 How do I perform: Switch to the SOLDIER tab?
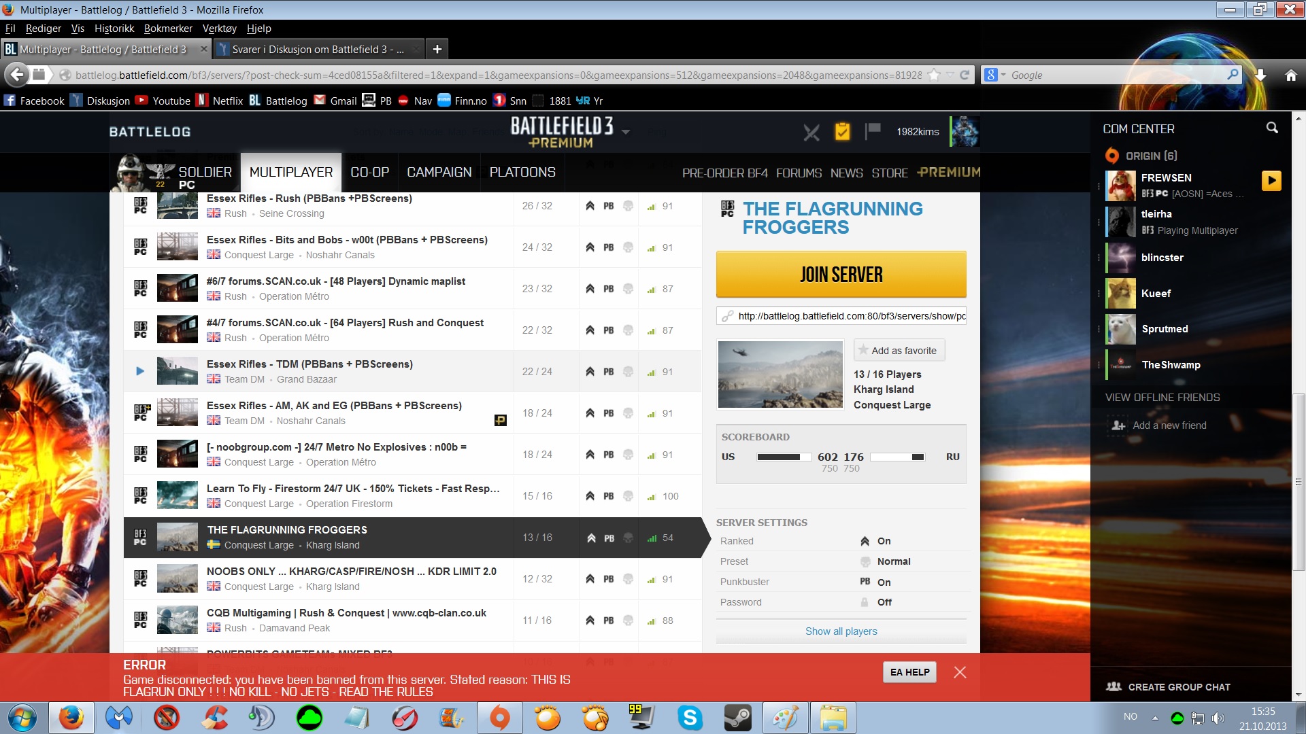(x=205, y=173)
